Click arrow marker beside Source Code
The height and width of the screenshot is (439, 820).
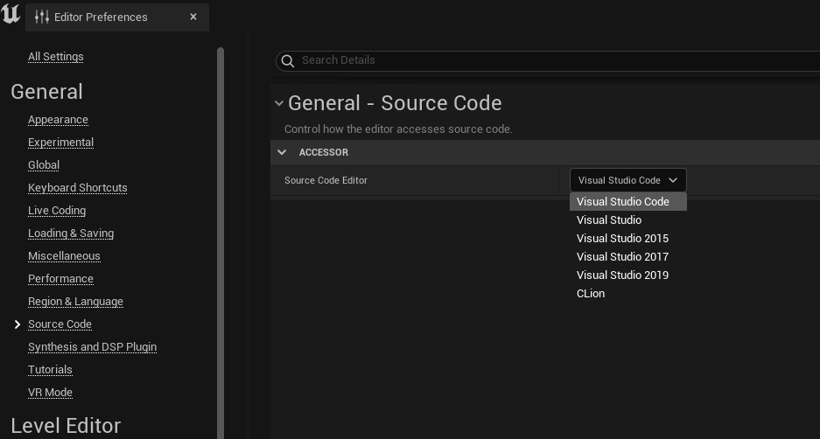[x=18, y=324]
